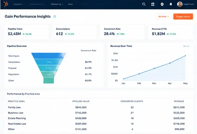The height and width of the screenshot is (134, 197).
Task: Click the 56.9% conversion rate value
Action: 88,62
